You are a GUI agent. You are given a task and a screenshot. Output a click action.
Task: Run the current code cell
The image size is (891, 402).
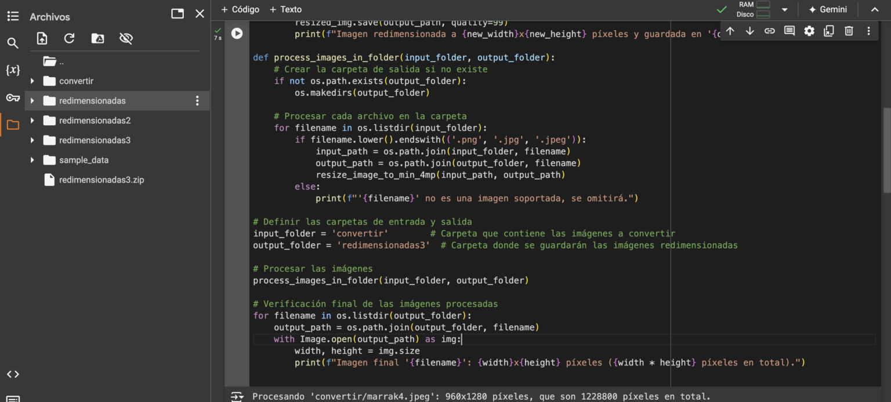click(237, 33)
